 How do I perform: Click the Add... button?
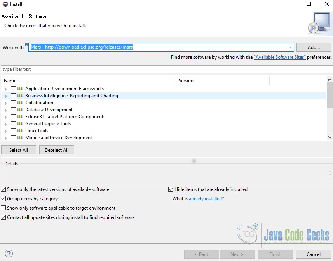coord(314,47)
